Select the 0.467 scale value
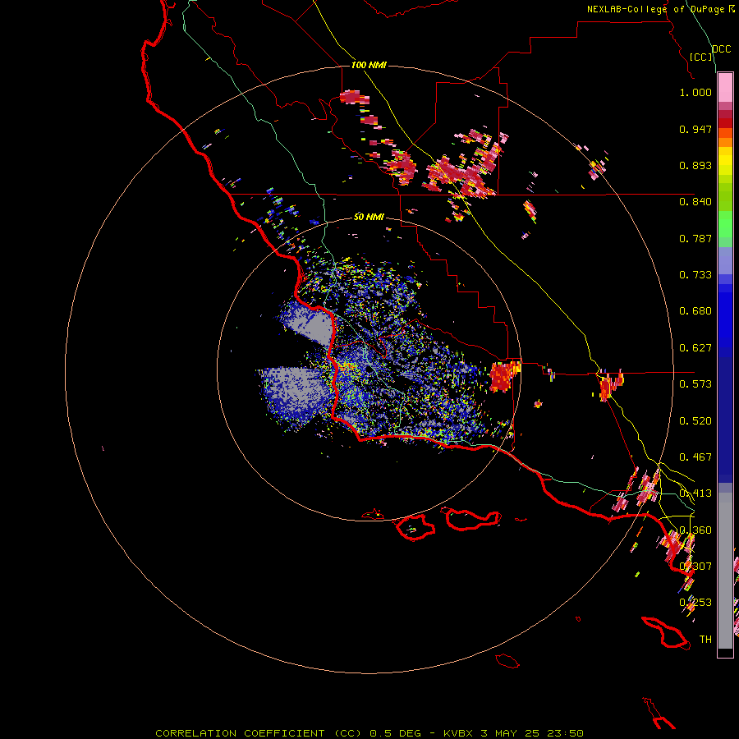739x739 pixels. [x=695, y=457]
